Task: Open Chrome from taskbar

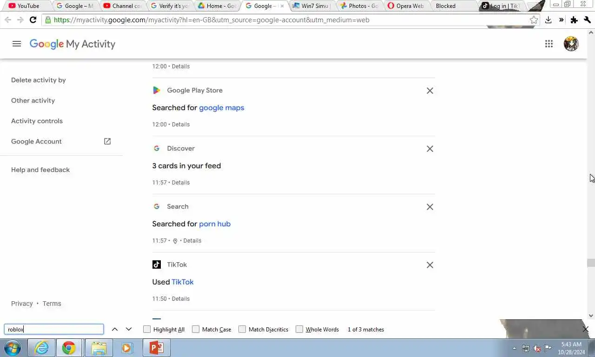Action: pos(69,348)
